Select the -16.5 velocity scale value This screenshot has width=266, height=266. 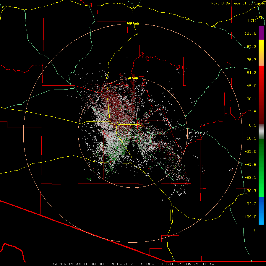coord(250,138)
